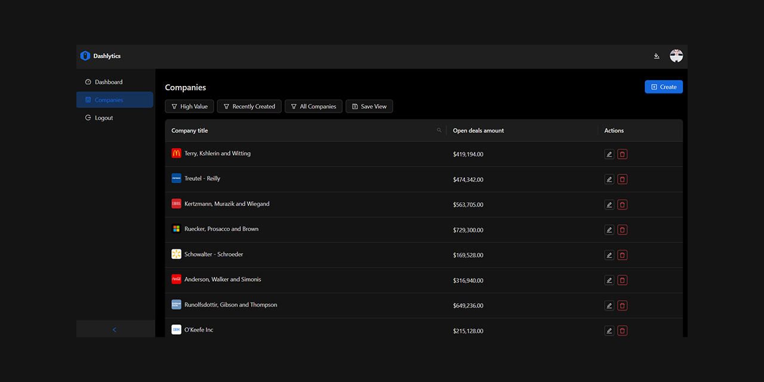
Task: Click the Dashlytics logo icon
Action: (x=85, y=56)
